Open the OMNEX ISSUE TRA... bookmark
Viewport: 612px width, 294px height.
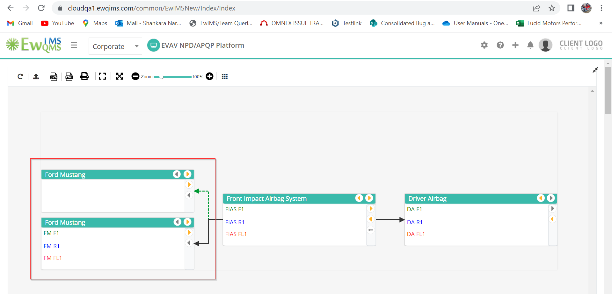(x=292, y=23)
